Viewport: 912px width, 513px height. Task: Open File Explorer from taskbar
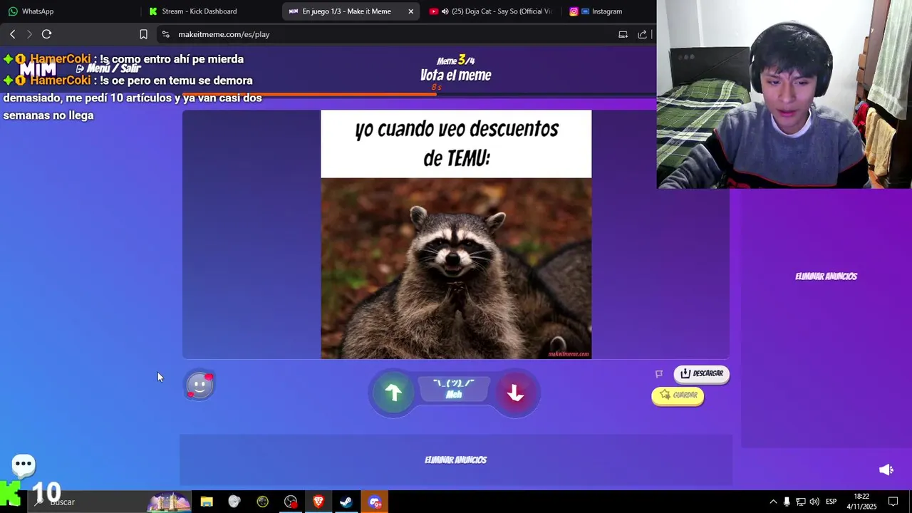pos(207,502)
